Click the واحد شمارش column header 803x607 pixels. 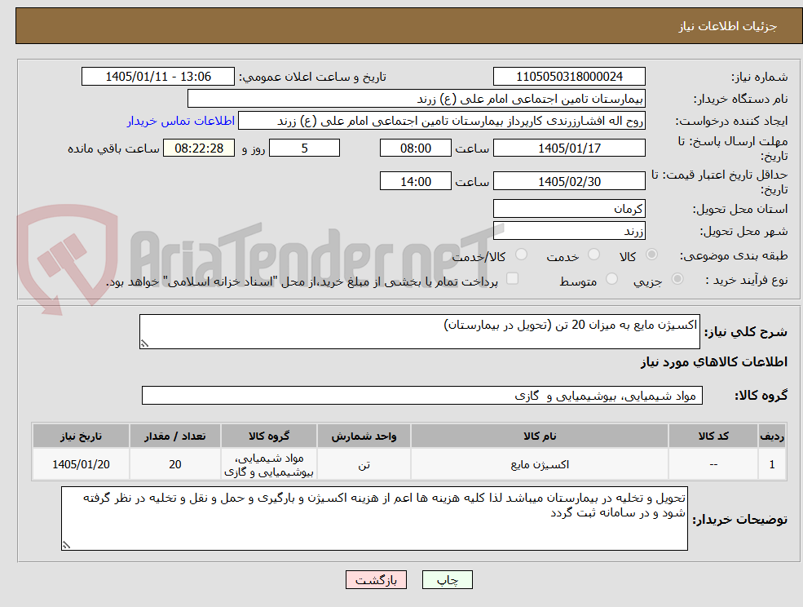coord(364,436)
